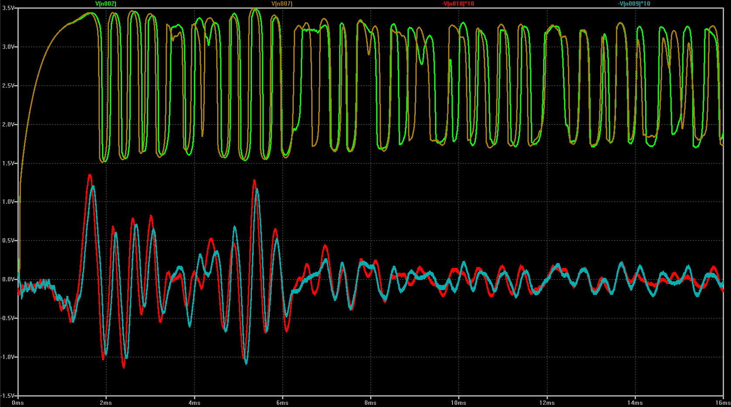The width and height of the screenshot is (731, 407).
Task: Click the 16ms time axis label
Action: click(723, 403)
